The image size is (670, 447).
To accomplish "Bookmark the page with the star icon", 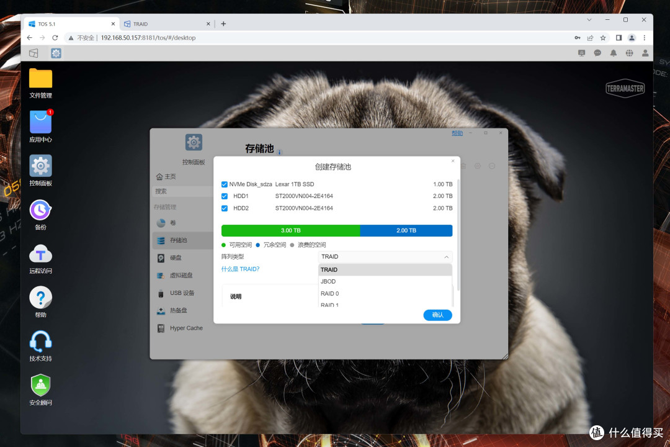I will tap(603, 38).
